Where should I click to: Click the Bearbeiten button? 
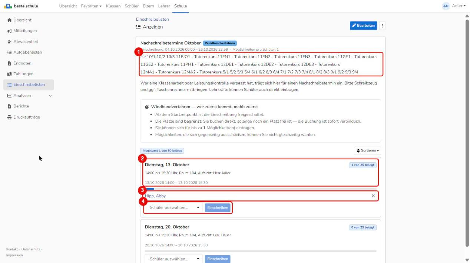(x=364, y=26)
